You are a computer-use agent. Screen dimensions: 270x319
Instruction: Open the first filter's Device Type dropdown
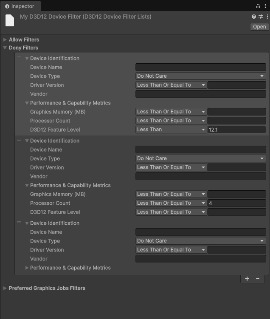[200, 76]
